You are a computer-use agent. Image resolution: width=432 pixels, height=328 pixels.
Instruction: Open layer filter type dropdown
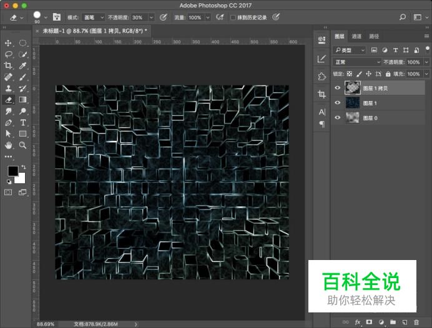tap(350, 50)
